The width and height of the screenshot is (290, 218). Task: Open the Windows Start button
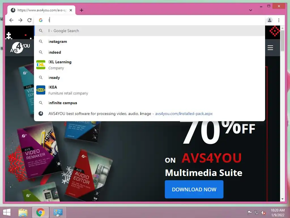click(7, 212)
